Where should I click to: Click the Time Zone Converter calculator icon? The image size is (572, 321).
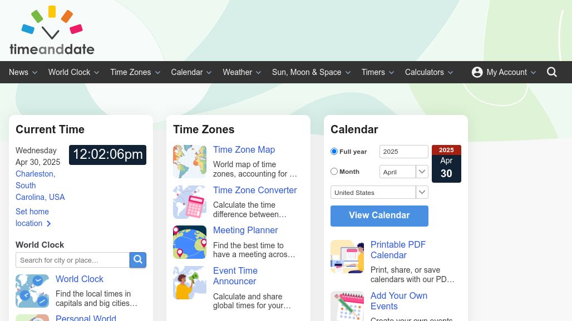190,202
